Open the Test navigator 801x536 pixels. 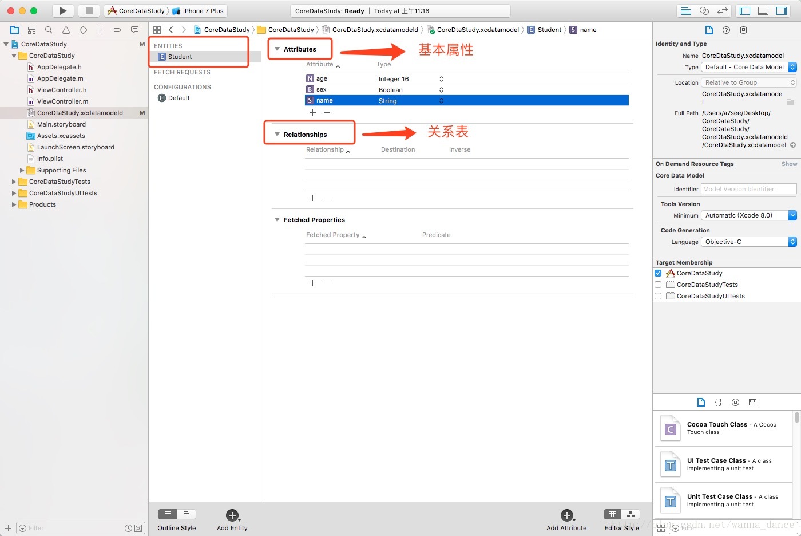pos(83,30)
